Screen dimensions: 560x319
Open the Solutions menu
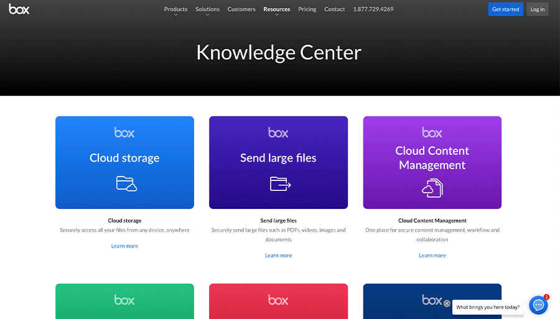[207, 9]
